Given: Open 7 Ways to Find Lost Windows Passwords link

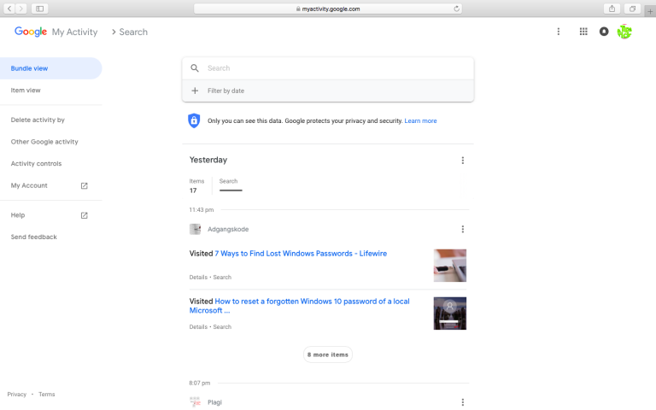Looking at the screenshot, I should pyautogui.click(x=301, y=254).
